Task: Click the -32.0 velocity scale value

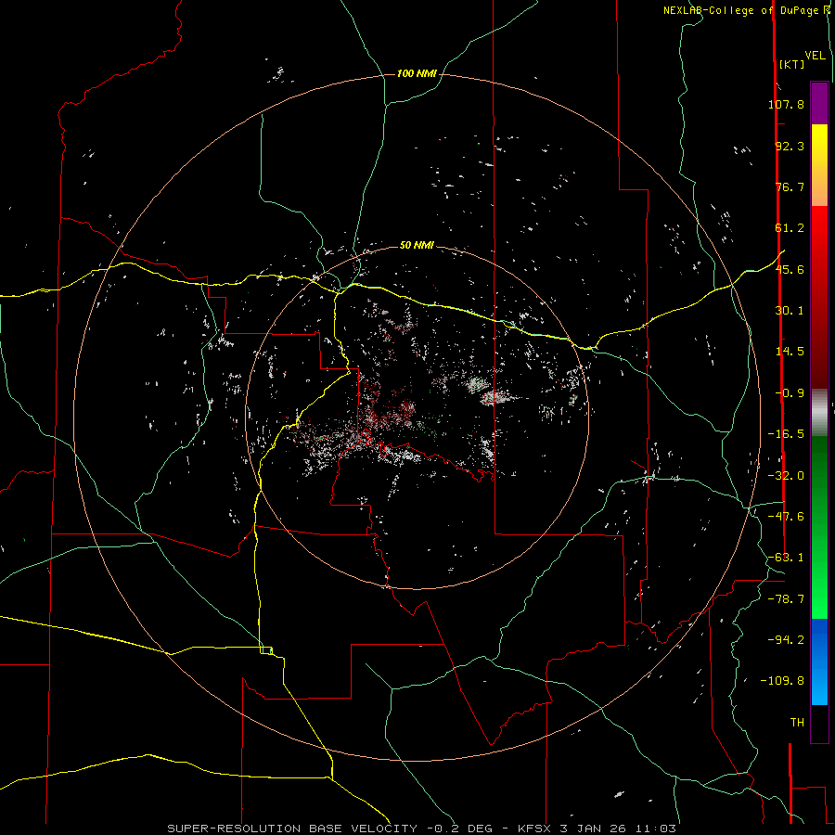Action: [x=786, y=476]
